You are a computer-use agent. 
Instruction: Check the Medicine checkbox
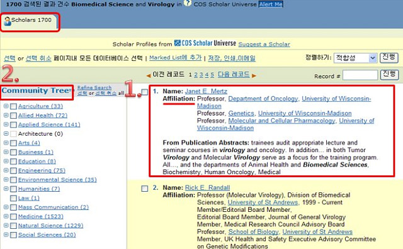coord(13,216)
